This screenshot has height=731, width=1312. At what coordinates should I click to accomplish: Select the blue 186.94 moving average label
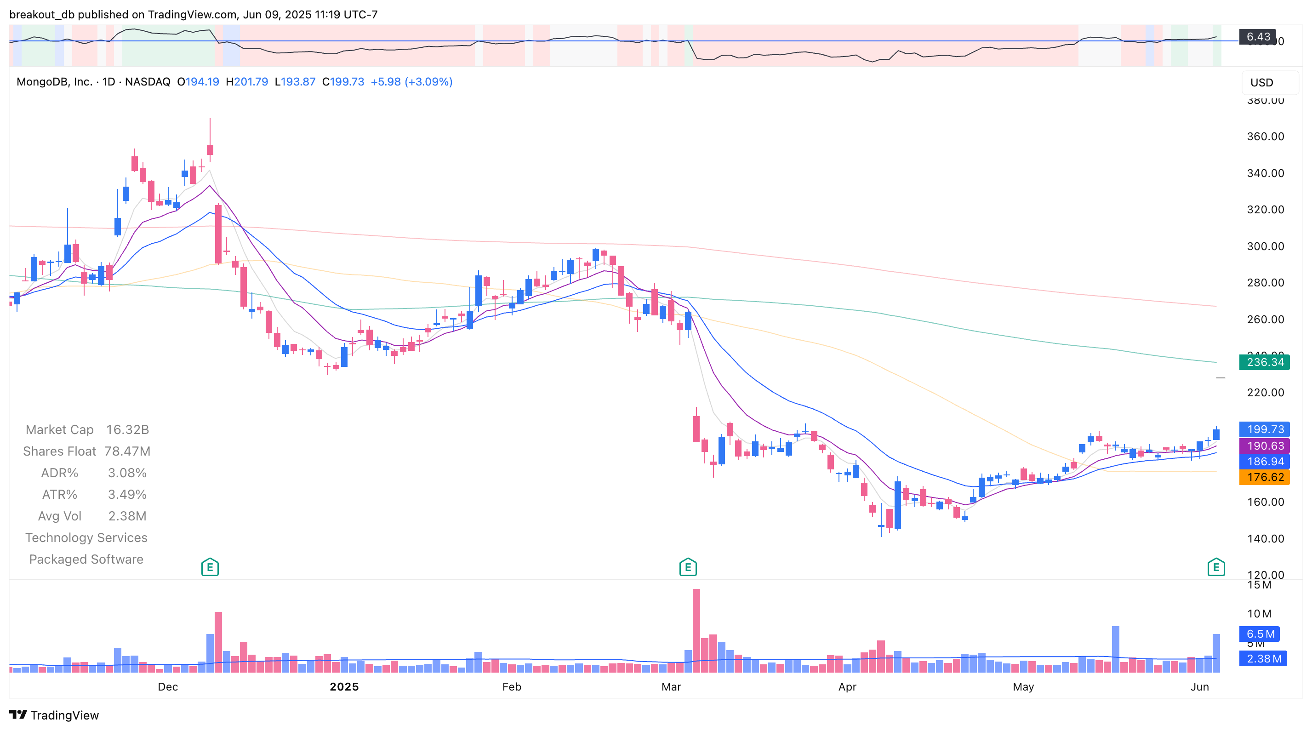point(1265,462)
